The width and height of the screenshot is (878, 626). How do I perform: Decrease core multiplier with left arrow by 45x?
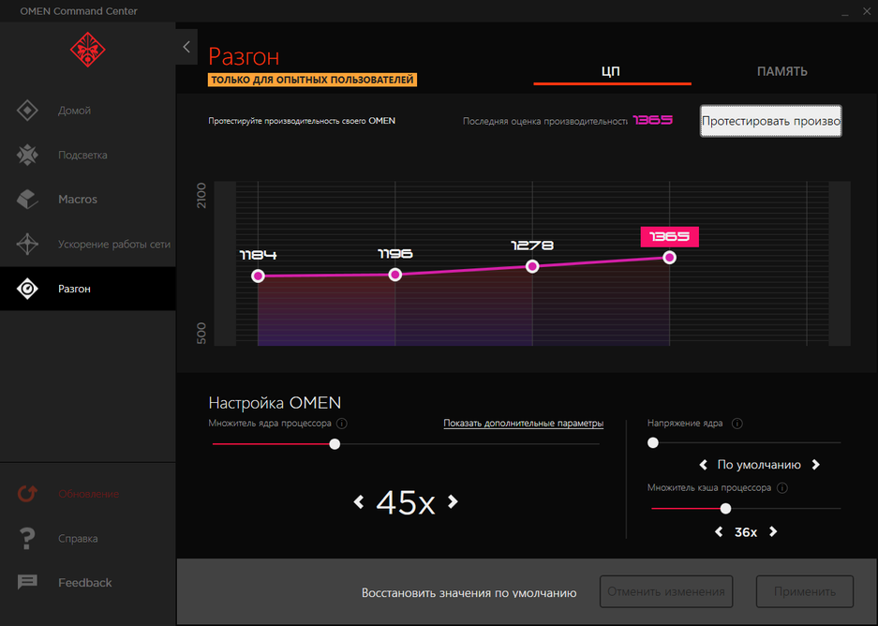point(359,501)
